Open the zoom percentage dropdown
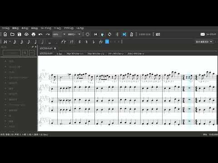 click(x=64, y=34)
